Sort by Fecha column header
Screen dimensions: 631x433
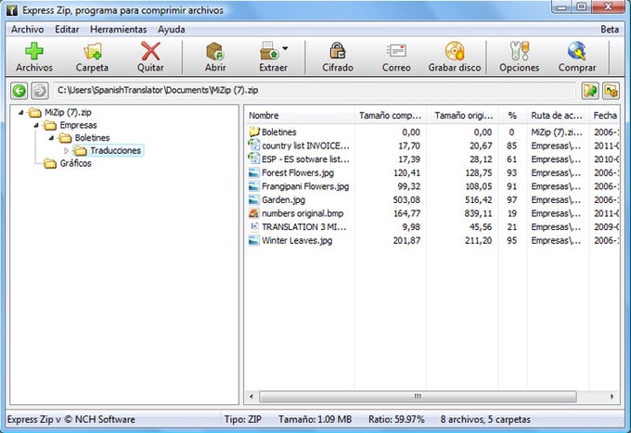point(604,115)
